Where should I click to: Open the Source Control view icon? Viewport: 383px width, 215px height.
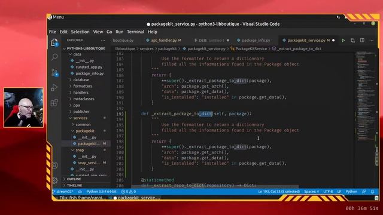point(54,72)
